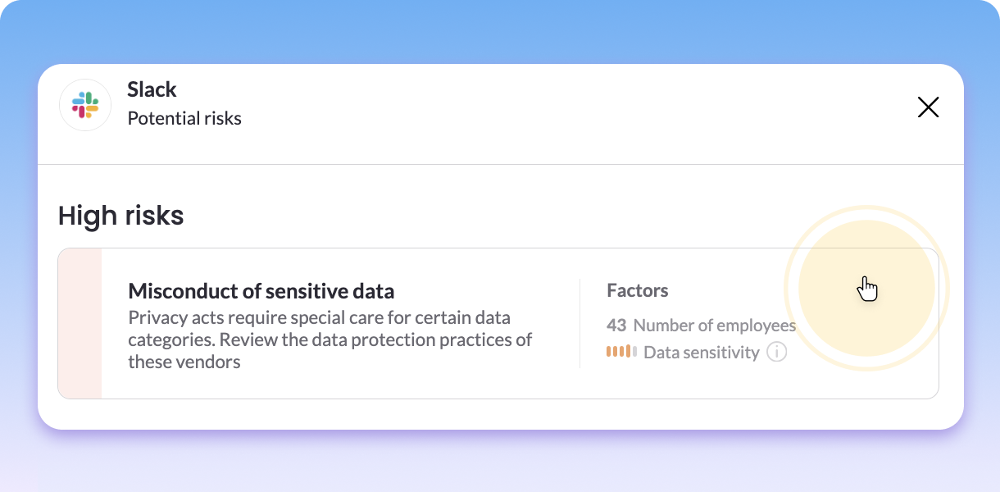The image size is (1000, 492).
Task: Click the Slack logo icon
Action: click(85, 105)
